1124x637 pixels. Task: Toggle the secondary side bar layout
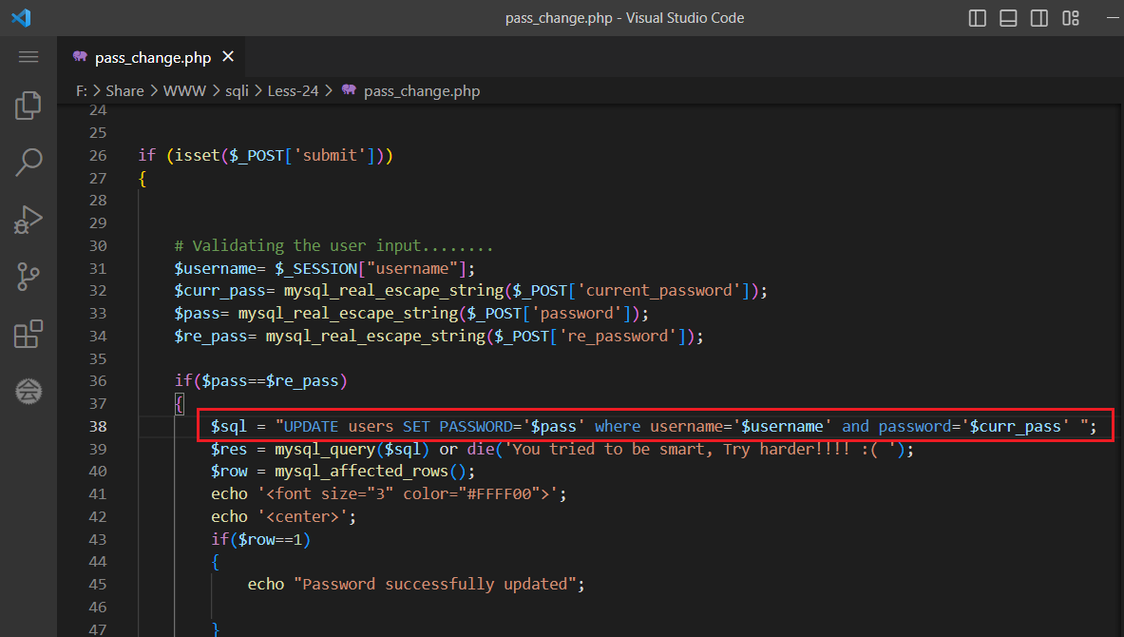point(1039,18)
